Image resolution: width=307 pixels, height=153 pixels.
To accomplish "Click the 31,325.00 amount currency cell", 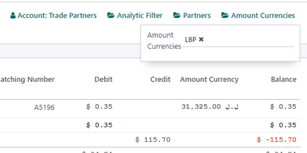I will tap(210, 107).
